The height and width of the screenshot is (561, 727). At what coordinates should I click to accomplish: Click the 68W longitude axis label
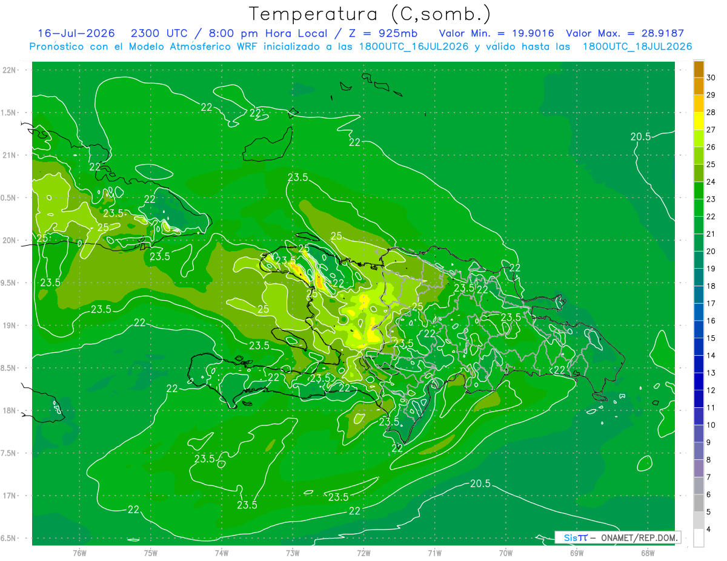point(648,553)
